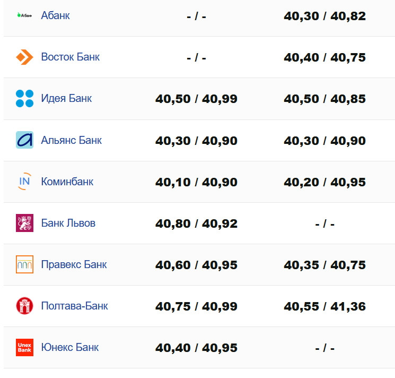Open the Банк Львов link
This screenshot has height=378, width=395.
[x=68, y=223]
